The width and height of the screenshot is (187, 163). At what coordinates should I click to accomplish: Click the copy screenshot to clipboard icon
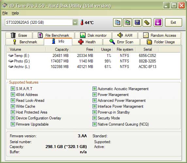(127, 22)
